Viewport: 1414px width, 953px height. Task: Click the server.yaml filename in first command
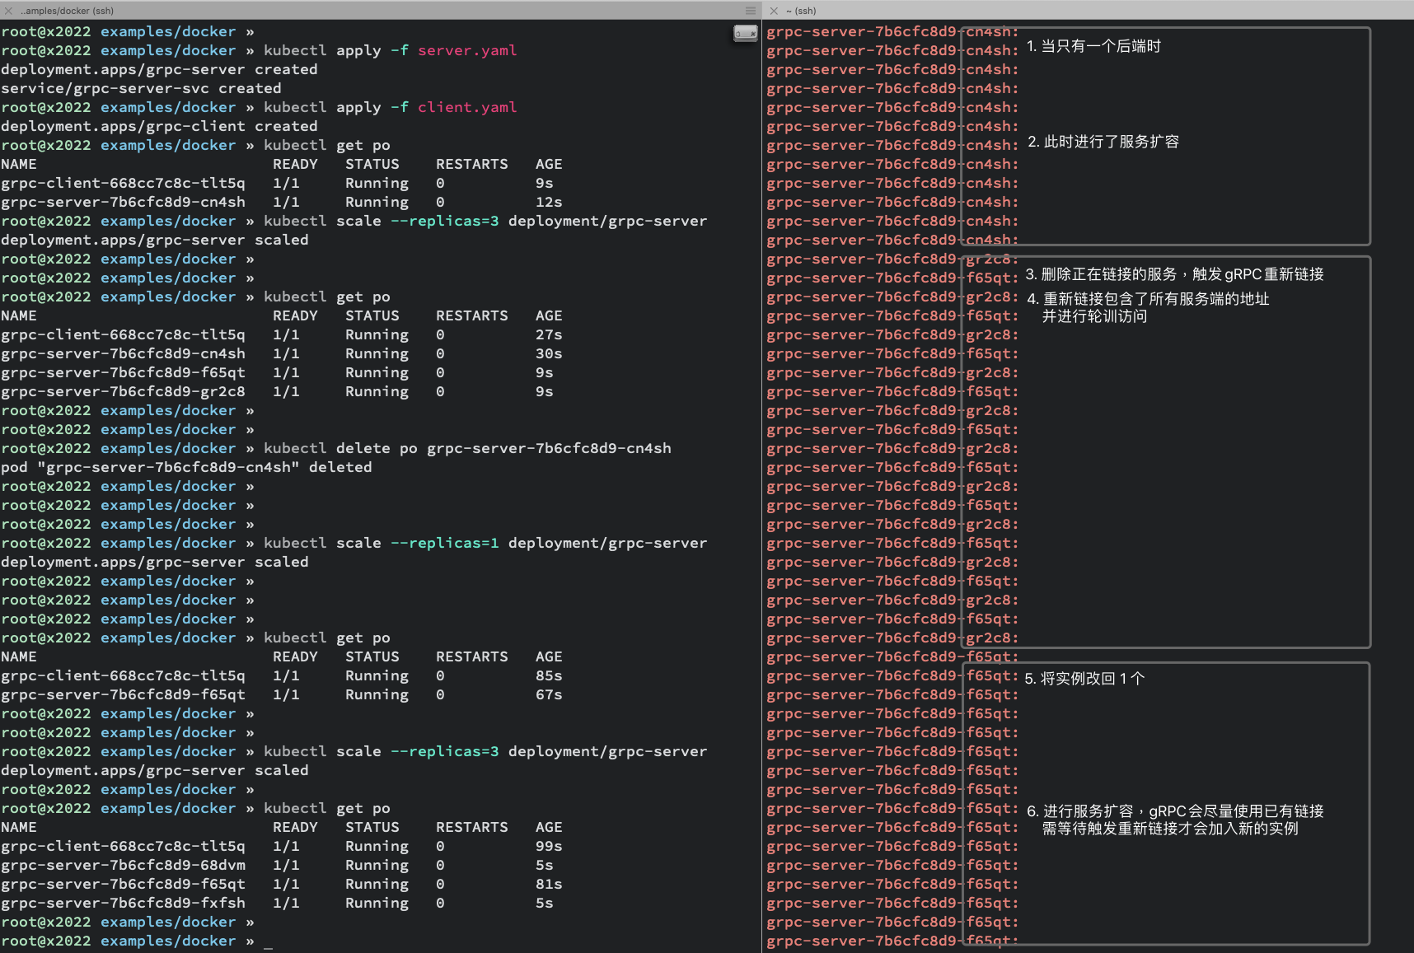point(467,50)
